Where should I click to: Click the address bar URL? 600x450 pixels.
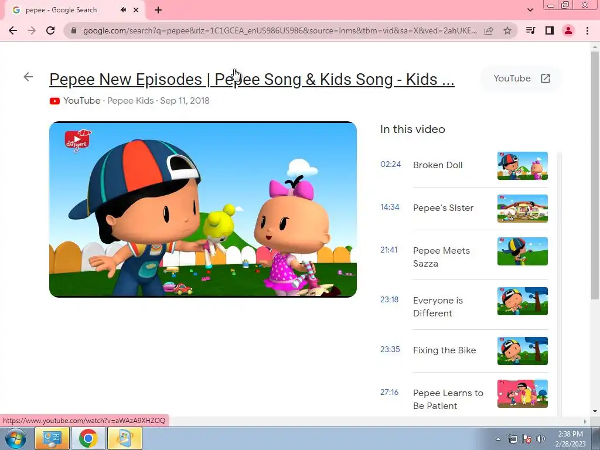pos(279,30)
